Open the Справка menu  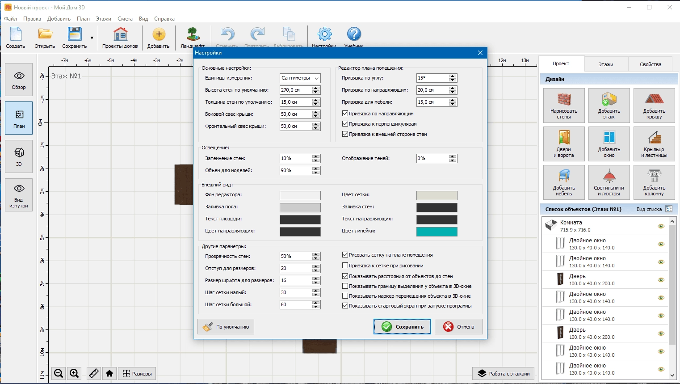[164, 19]
